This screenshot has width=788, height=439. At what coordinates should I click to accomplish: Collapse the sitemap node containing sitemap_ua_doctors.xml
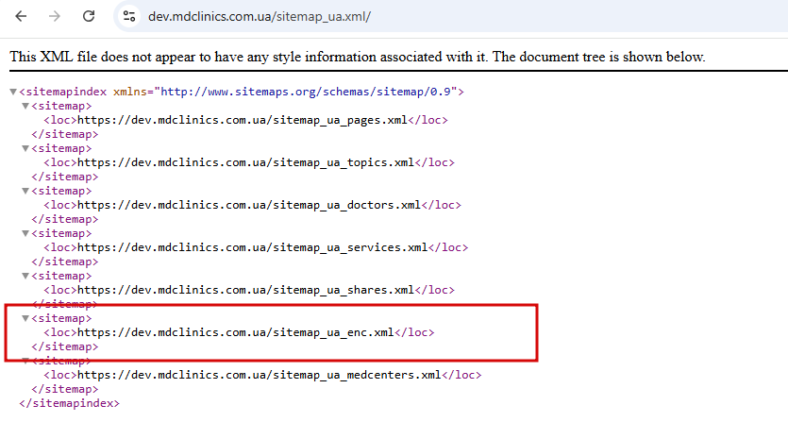click(25, 191)
